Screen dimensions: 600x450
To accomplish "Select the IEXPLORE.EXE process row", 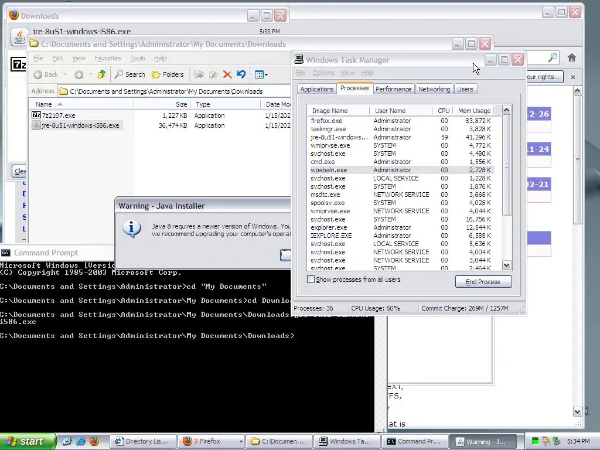I will pos(401,236).
